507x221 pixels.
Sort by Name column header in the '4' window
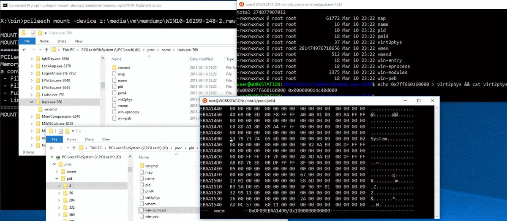click(x=144, y=157)
